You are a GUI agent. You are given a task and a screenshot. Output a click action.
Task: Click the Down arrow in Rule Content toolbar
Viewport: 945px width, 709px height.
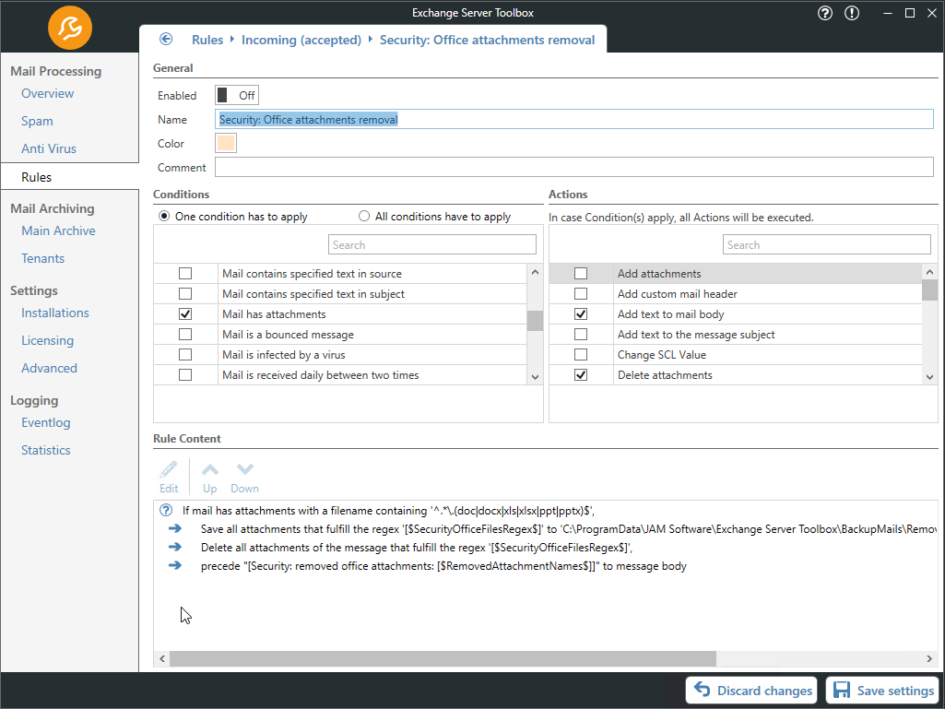(243, 471)
